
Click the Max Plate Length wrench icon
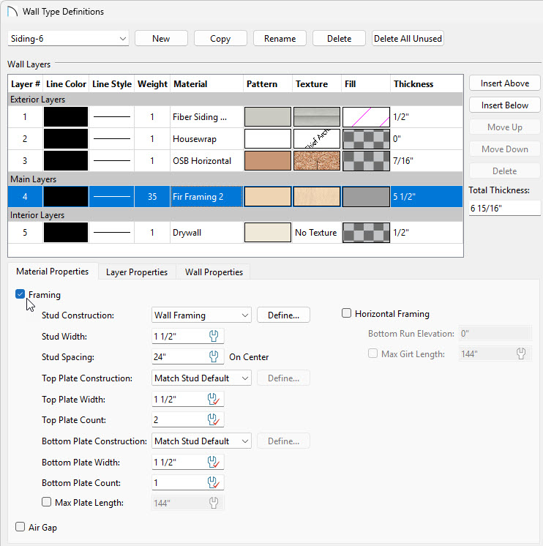pos(214,503)
